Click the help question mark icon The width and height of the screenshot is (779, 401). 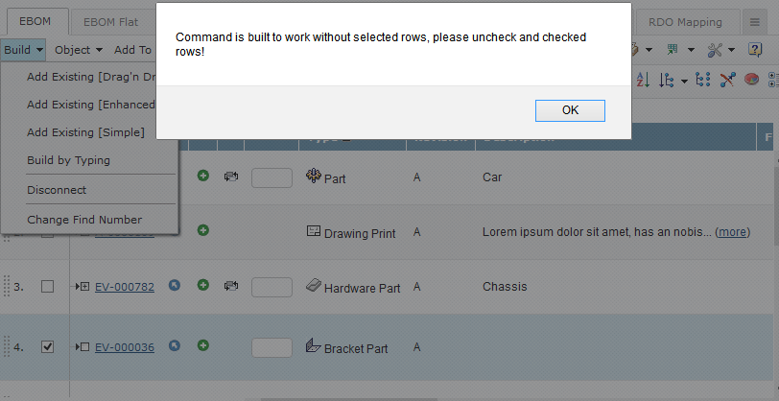click(x=755, y=49)
